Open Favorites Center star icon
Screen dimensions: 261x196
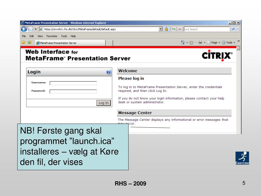click(23, 43)
